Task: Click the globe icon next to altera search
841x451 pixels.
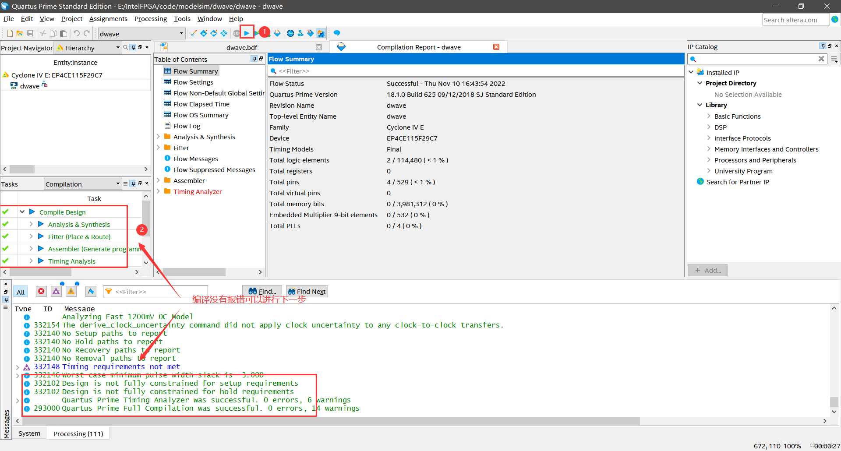Action: tap(835, 19)
